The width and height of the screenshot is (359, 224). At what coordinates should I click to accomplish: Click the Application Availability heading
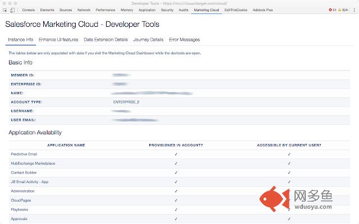tap(35, 133)
